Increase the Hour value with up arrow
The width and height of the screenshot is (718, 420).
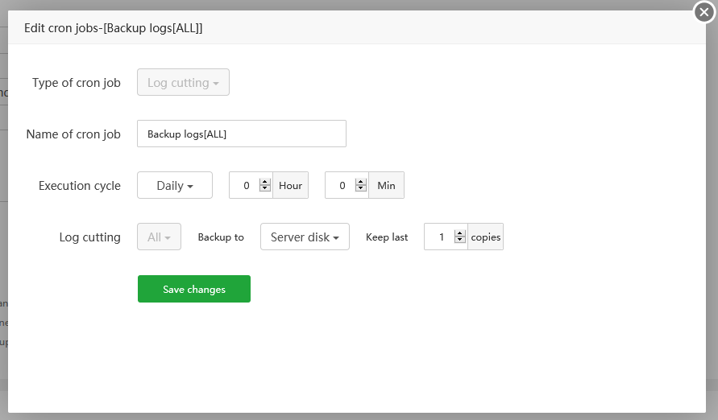265,182
